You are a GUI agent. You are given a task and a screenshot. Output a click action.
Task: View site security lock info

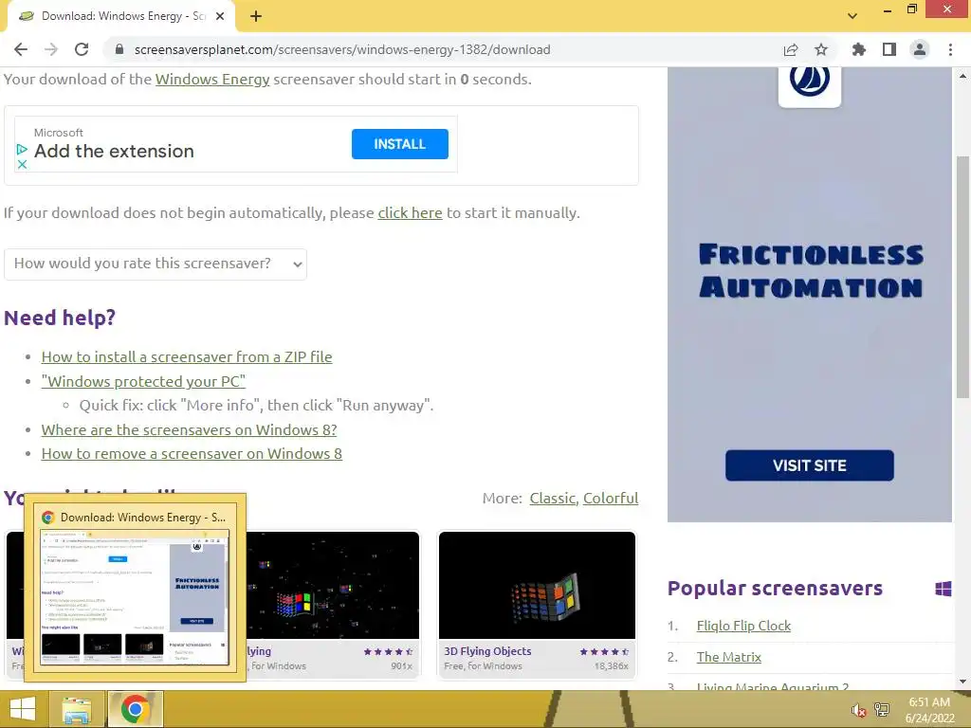point(119,49)
